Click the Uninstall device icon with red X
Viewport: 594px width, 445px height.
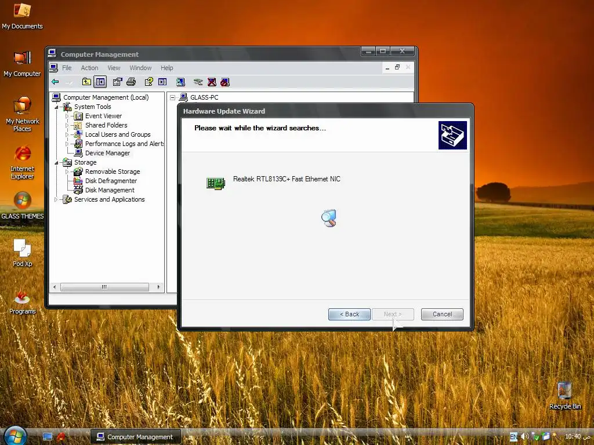click(x=212, y=82)
